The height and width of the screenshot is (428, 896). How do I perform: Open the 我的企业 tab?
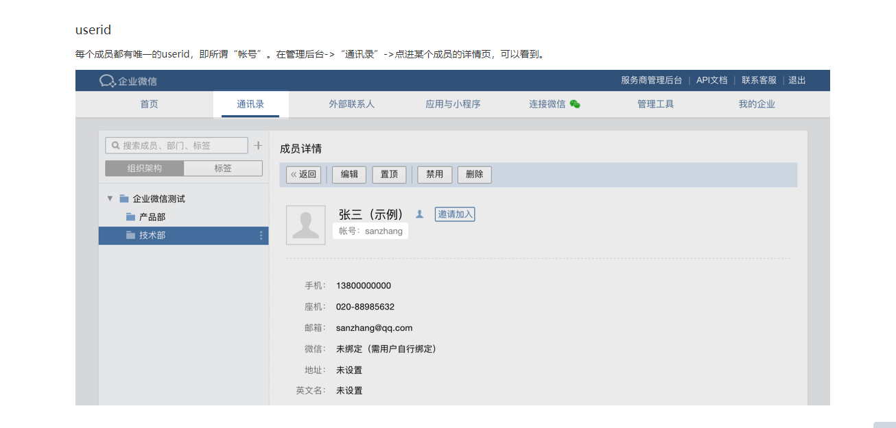757,104
